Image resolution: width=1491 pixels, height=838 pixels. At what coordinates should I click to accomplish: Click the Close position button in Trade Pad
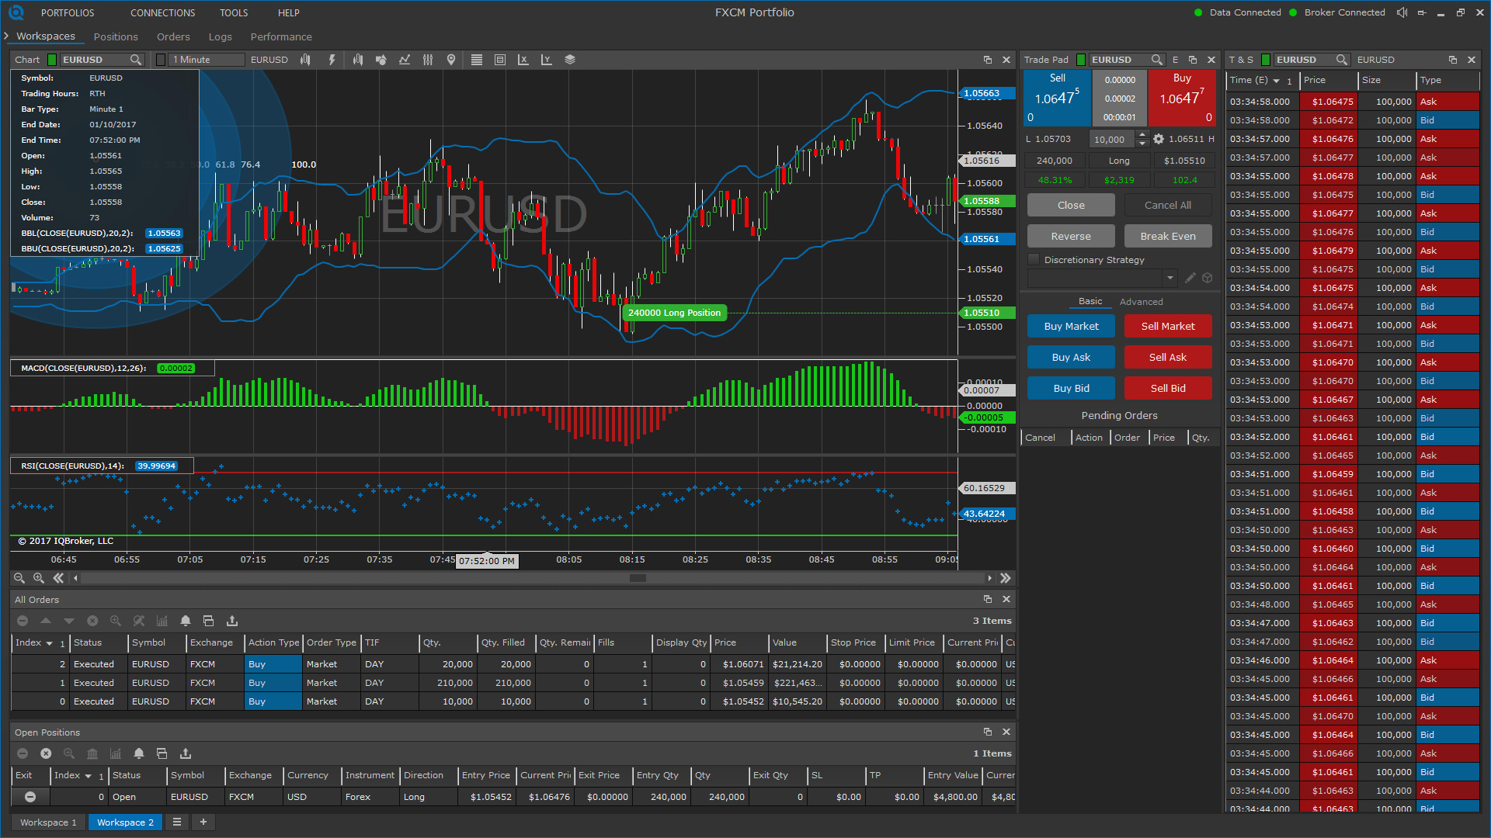(1071, 205)
